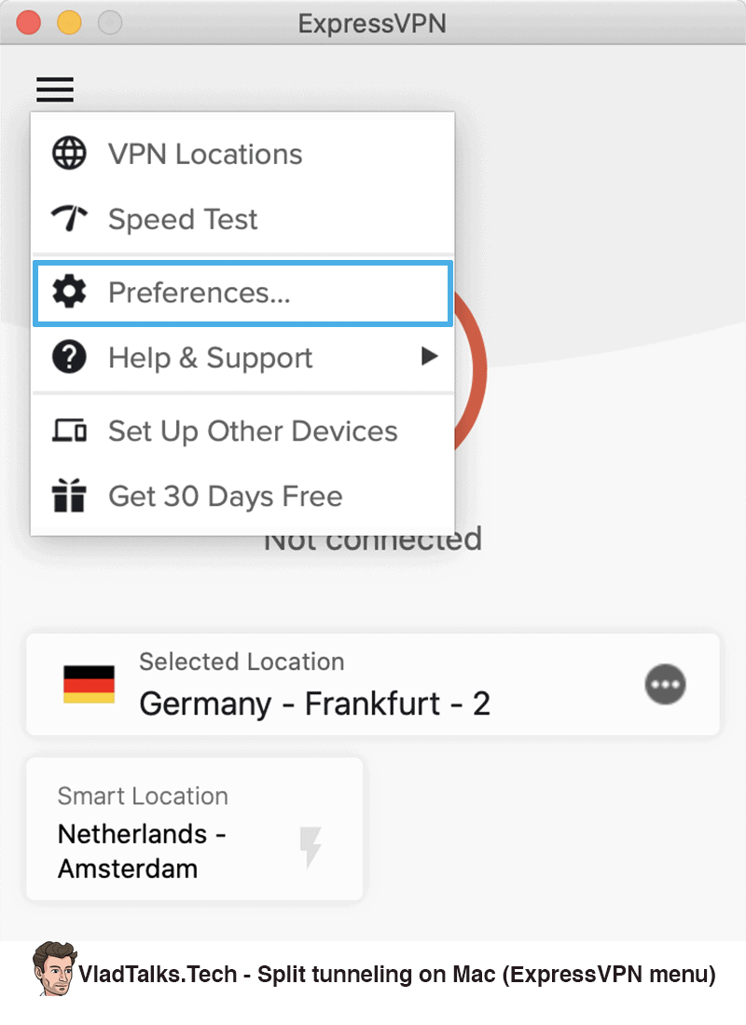746x1025 pixels.
Task: Click the gift icon for Get 30 Days Free
Action: point(69,496)
